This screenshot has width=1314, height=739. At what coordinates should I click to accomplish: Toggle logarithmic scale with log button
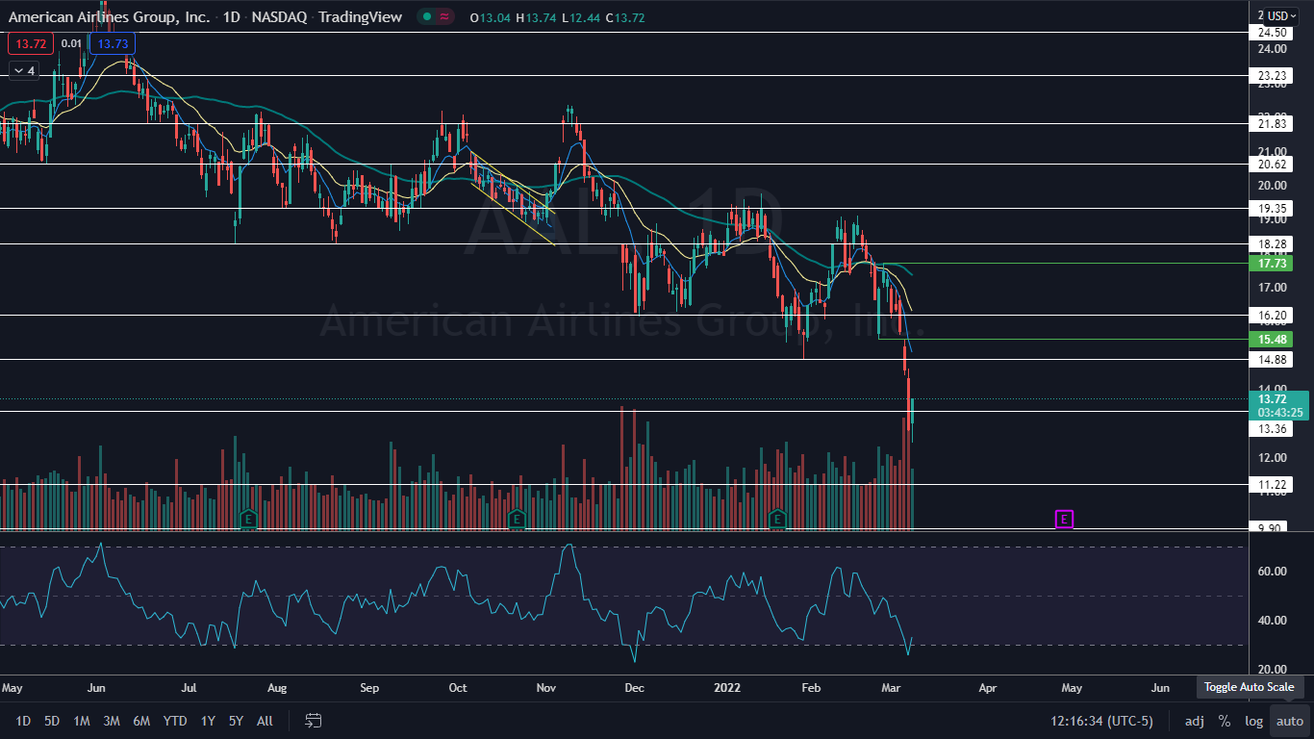click(x=1254, y=721)
